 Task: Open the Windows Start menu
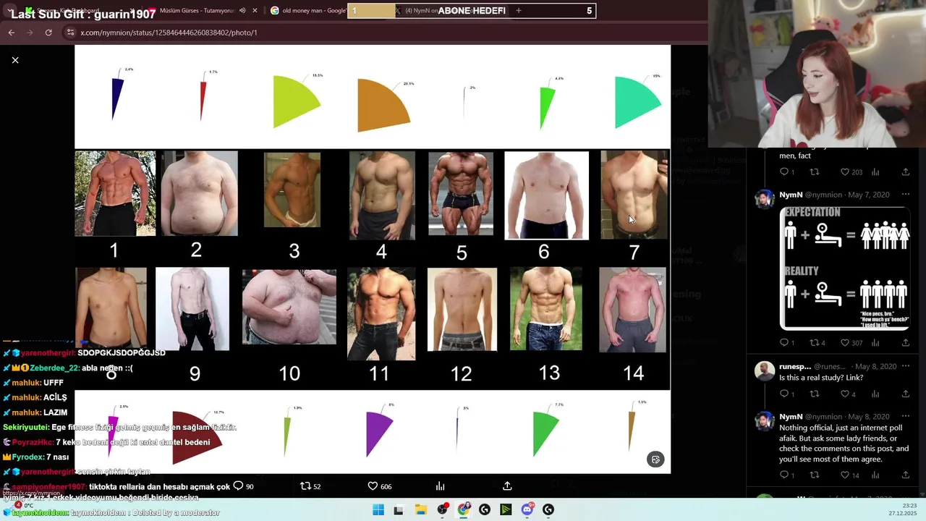point(378,509)
